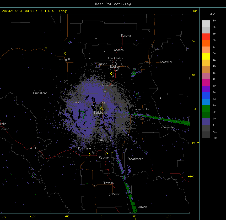Click the white caret marker west of Ponoka

coord(96,38)
